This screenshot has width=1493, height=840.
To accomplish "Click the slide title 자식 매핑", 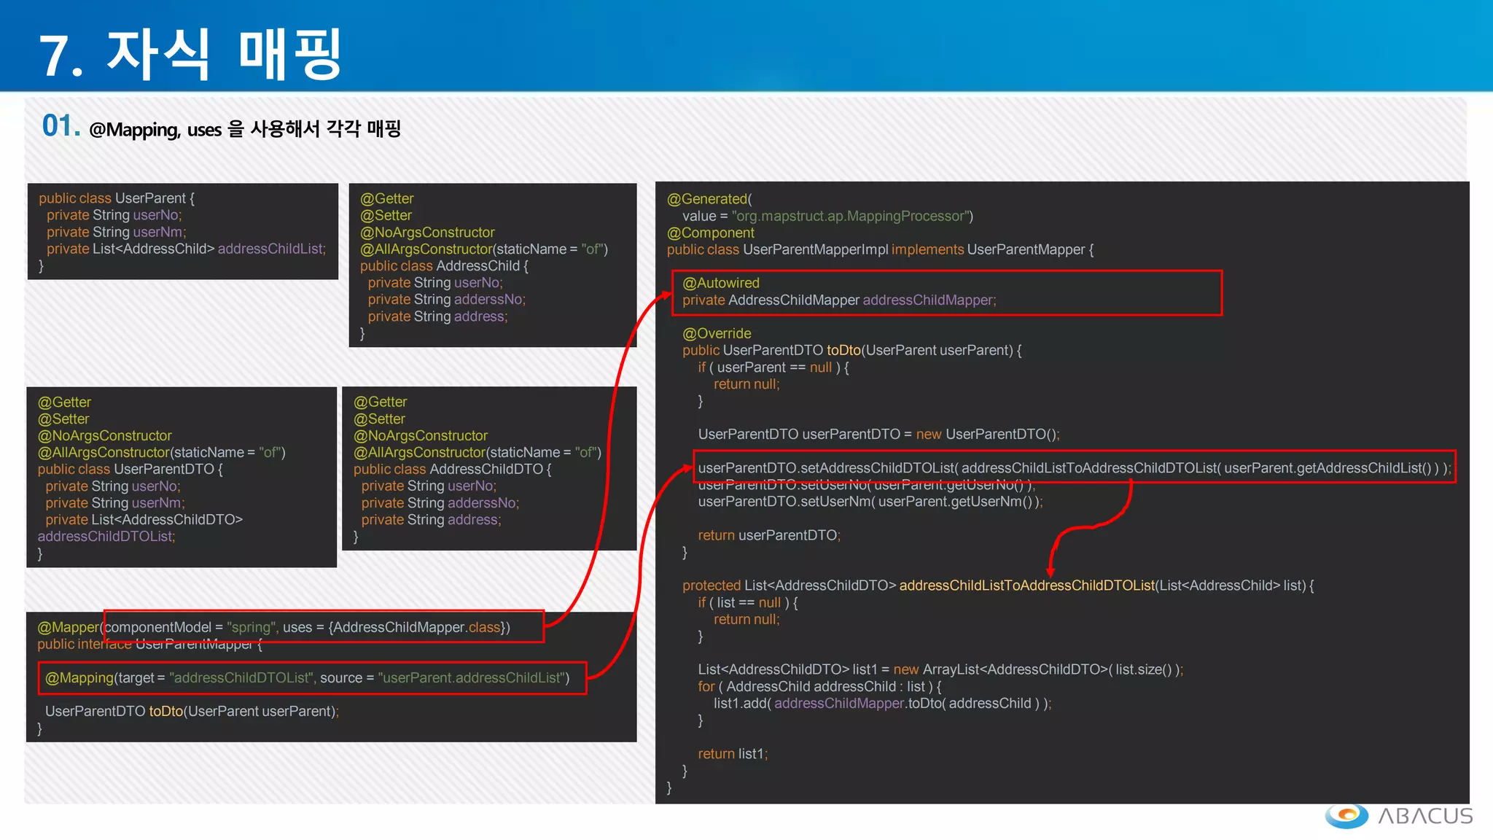I will (x=191, y=55).
